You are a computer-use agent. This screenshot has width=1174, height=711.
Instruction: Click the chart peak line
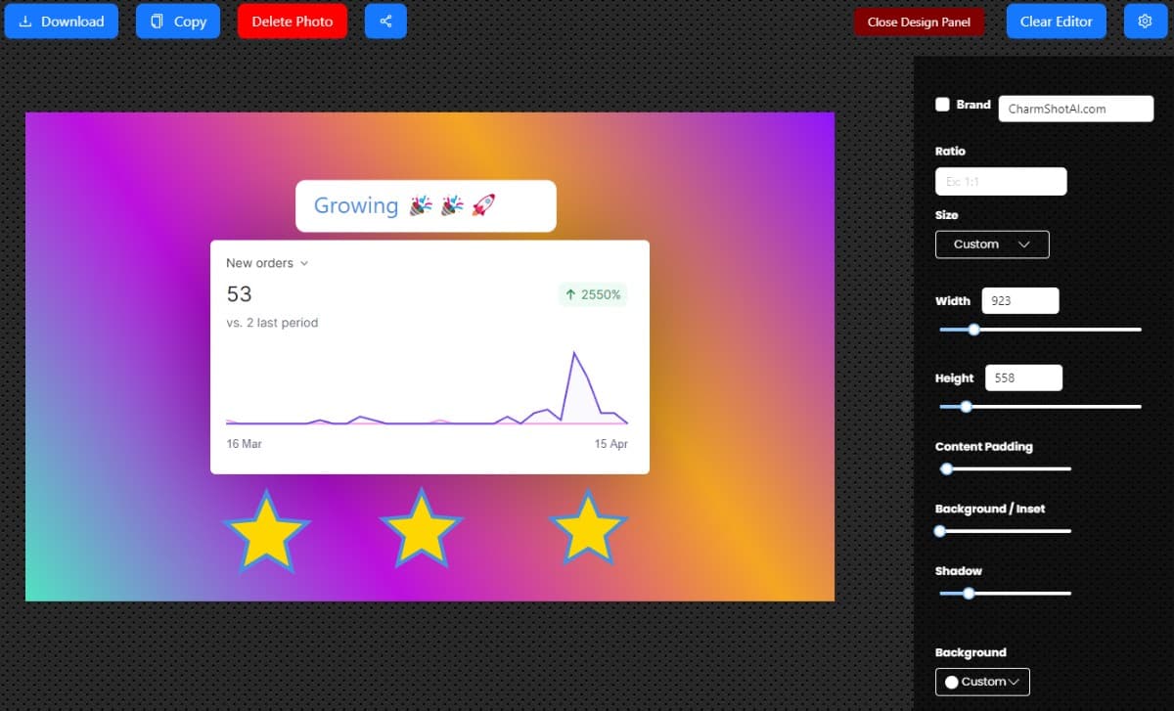pos(574,354)
